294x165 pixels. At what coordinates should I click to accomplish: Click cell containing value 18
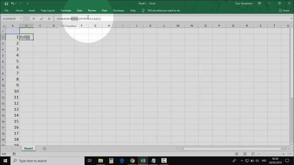(12, 139)
